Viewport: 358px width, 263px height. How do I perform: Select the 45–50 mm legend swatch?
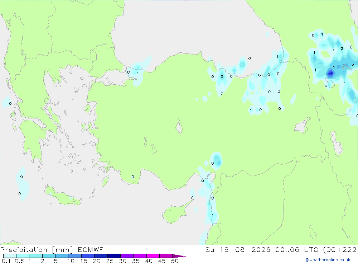tap(166, 256)
